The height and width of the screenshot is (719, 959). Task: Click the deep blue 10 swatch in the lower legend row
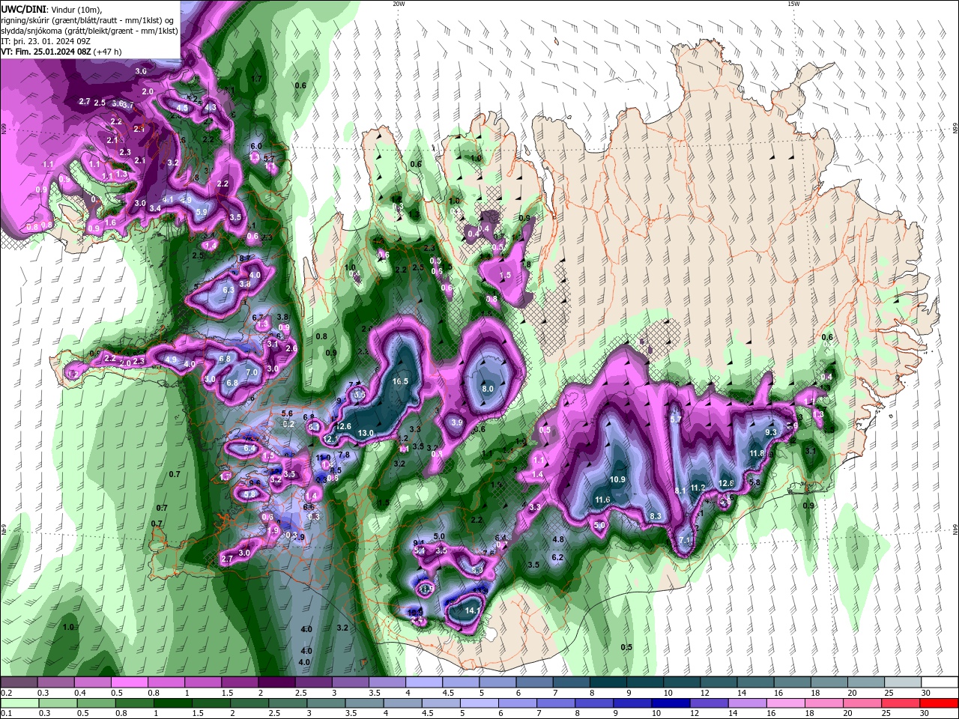pyautogui.click(x=671, y=703)
